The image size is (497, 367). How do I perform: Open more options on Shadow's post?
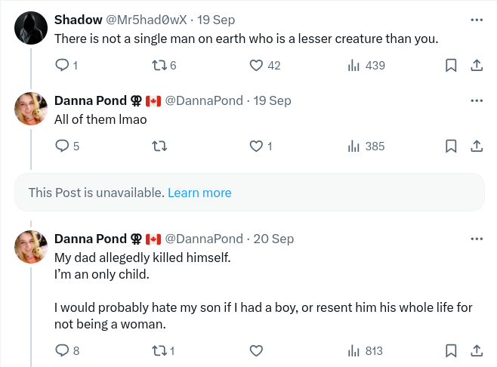pos(477,20)
